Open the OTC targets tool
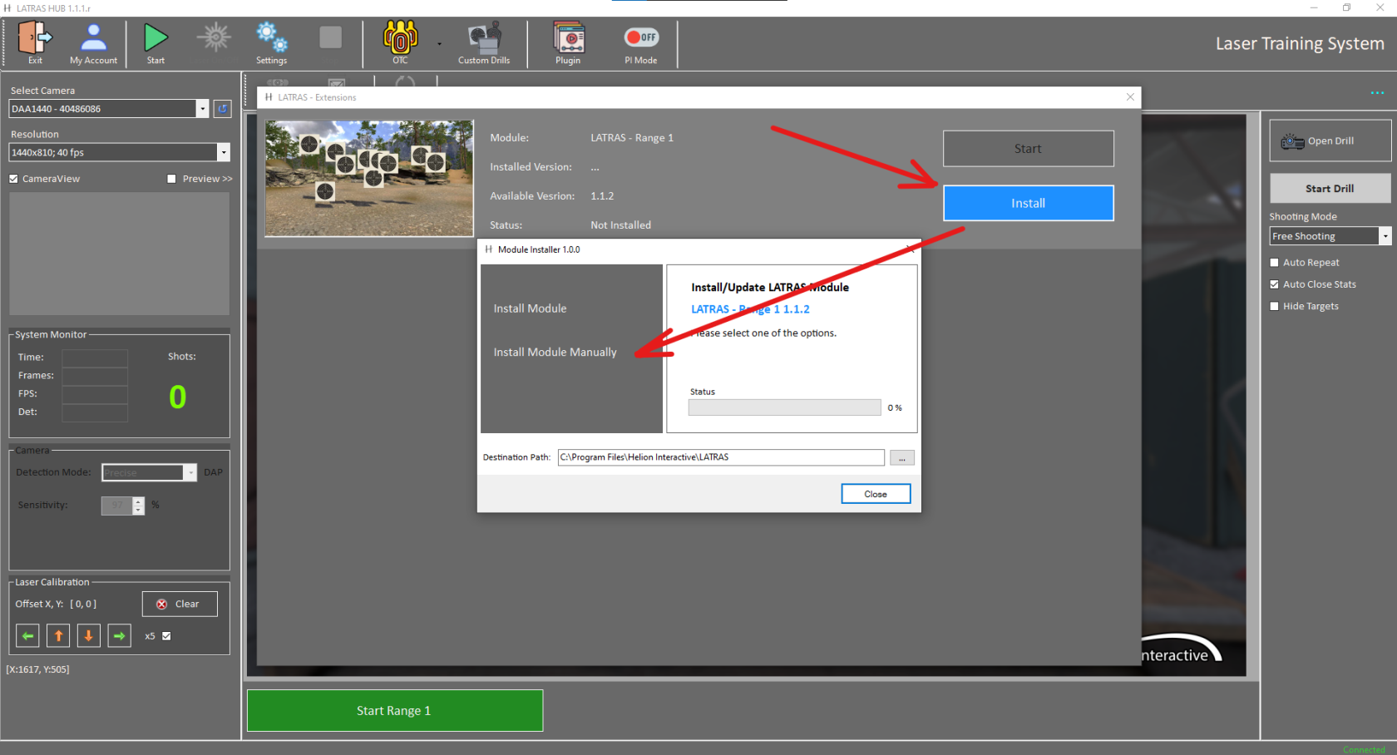The image size is (1397, 755). (400, 42)
